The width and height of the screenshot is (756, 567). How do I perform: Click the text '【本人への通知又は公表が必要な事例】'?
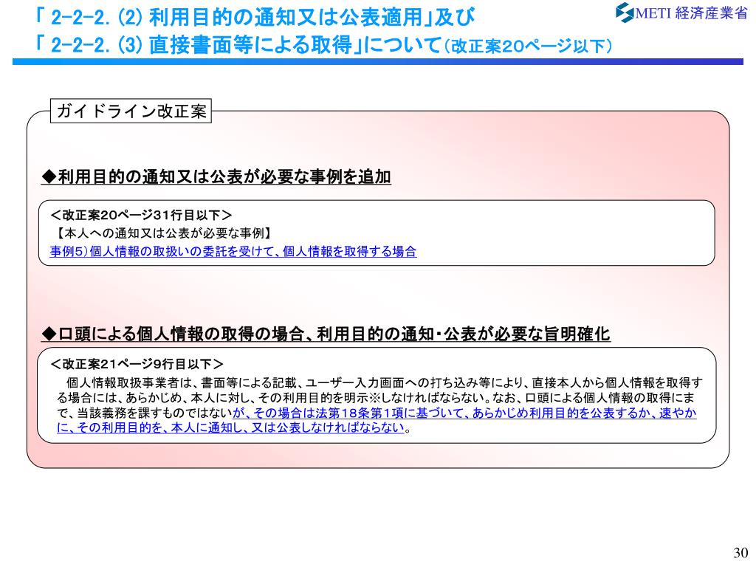click(163, 233)
